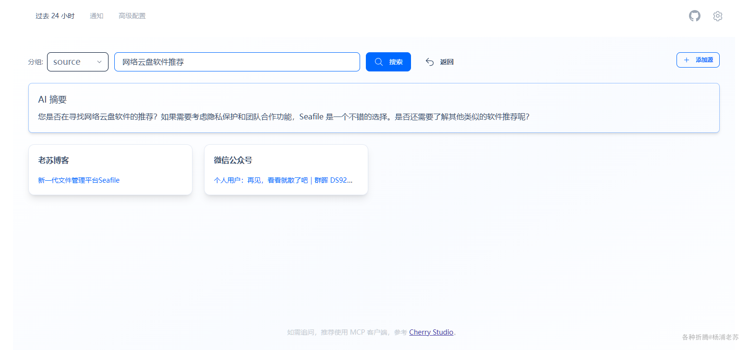The height and width of the screenshot is (350, 749).
Task: Click the AI summary paragraph mentioning Seafile
Action: (x=284, y=117)
